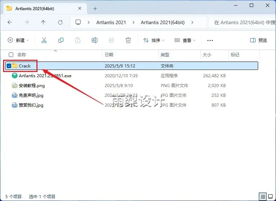
Task: Toggle the select-all checkbox in header
Action: coord(11,55)
